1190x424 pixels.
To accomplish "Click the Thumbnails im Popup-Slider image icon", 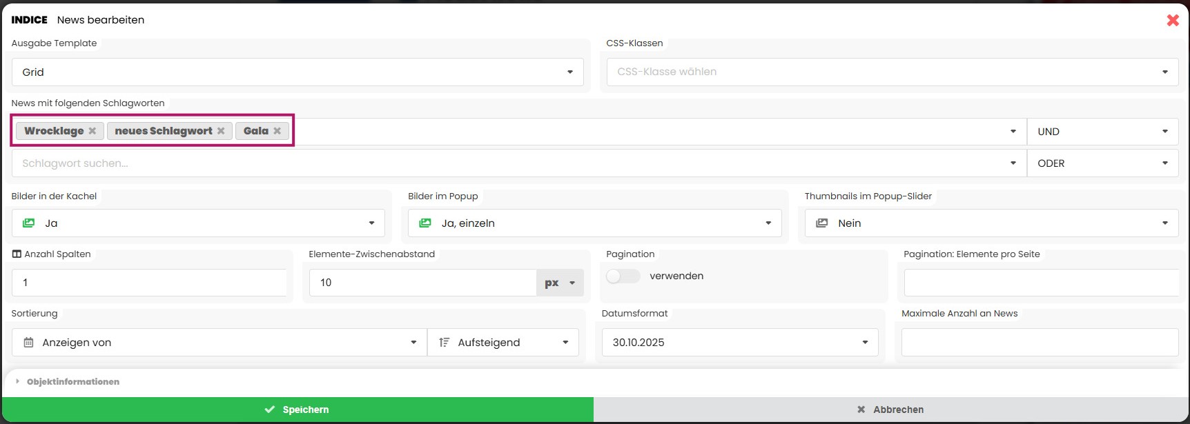I will (x=821, y=223).
